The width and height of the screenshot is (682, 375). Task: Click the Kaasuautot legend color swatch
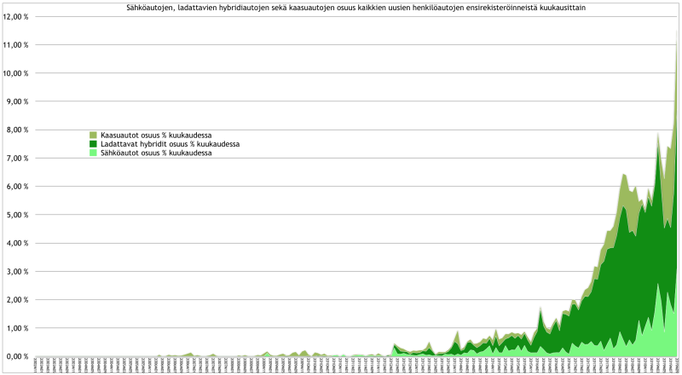click(94, 136)
